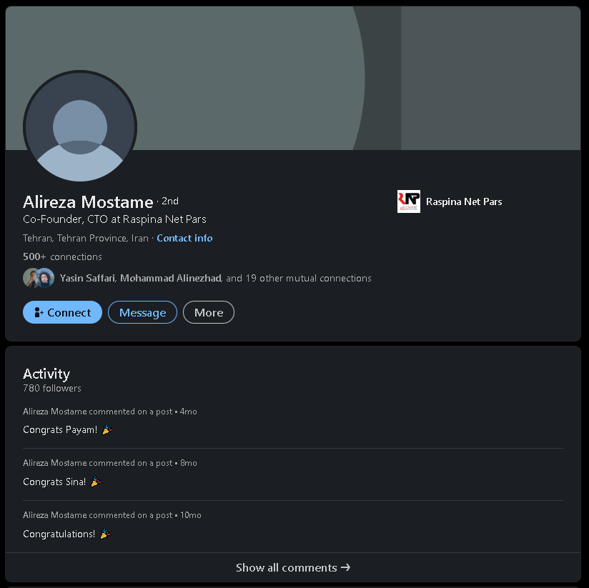The height and width of the screenshot is (588, 589).
Task: View the 500+ connections list
Action: (x=62, y=256)
